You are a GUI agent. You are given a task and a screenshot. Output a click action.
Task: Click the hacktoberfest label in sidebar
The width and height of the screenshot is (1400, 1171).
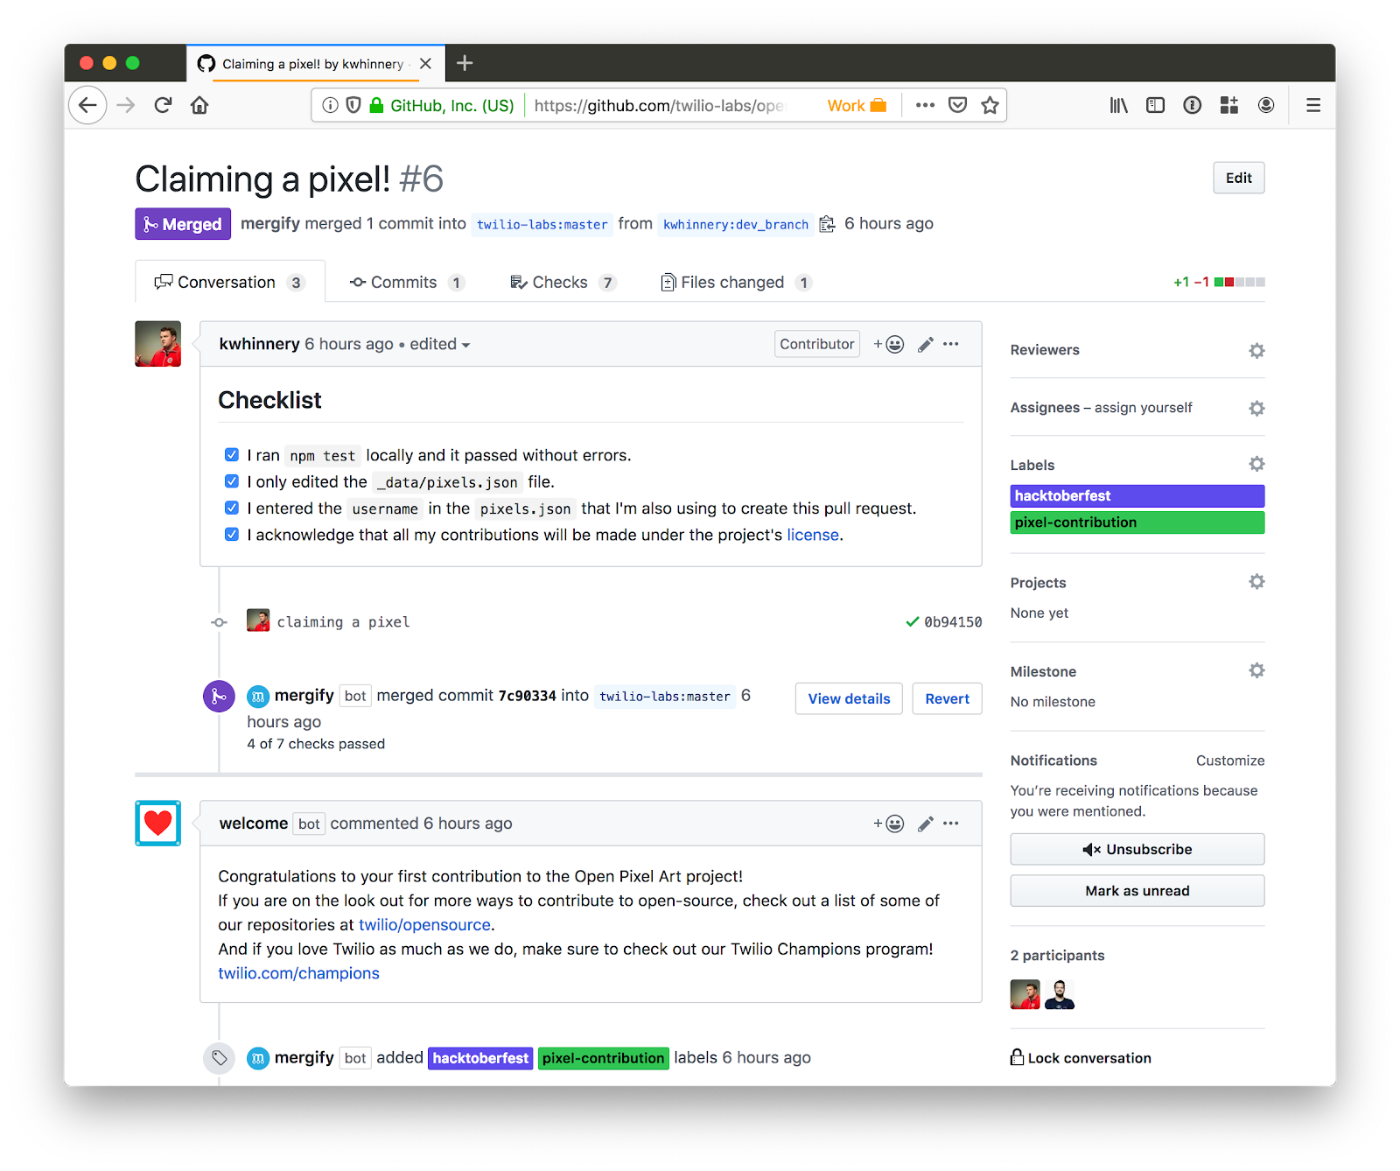pyautogui.click(x=1137, y=496)
